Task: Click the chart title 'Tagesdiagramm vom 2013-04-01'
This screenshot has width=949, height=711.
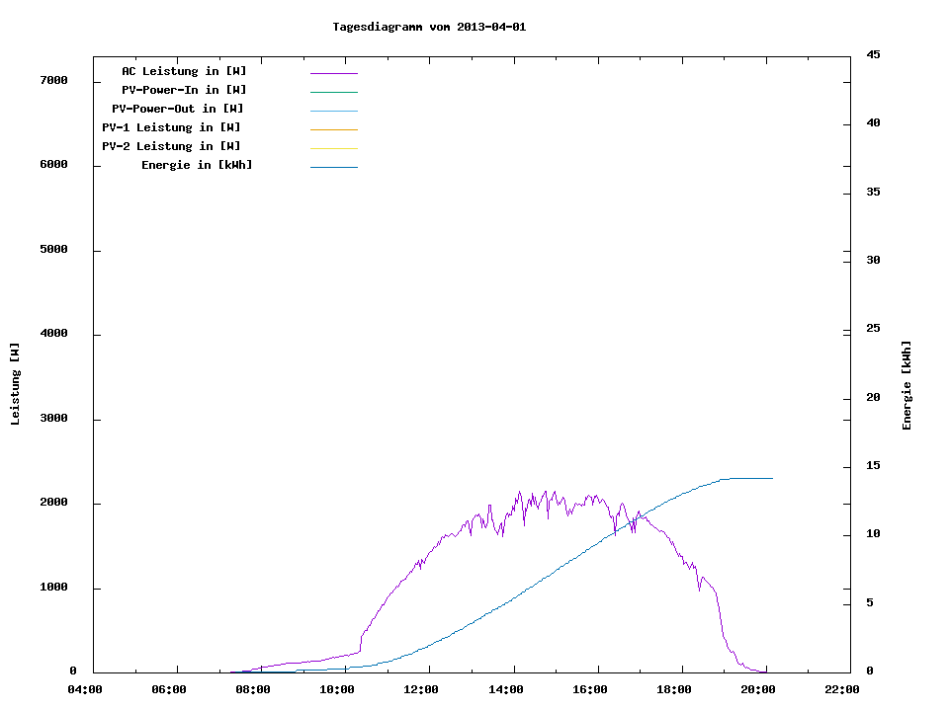Action: tap(429, 27)
